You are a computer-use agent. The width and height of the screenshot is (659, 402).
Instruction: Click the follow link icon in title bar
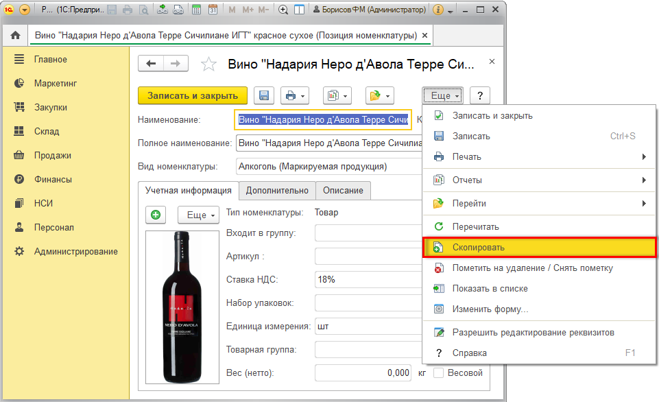pyautogui.click(x=178, y=9)
